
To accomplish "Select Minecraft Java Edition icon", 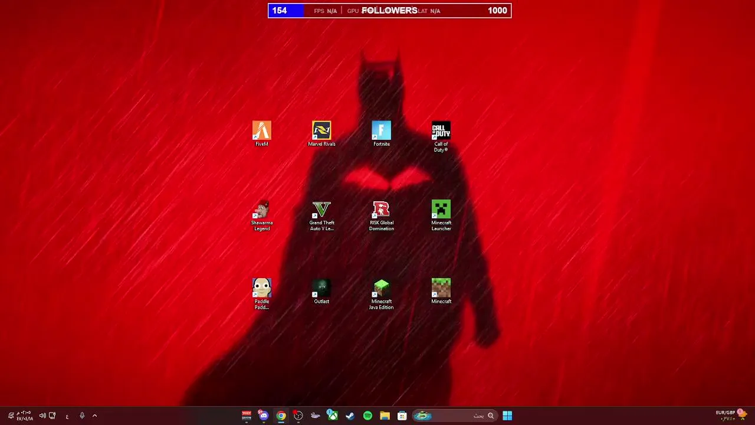I will click(381, 294).
